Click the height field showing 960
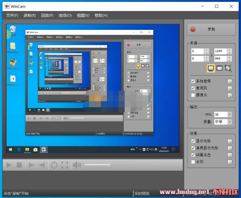 (221, 59)
